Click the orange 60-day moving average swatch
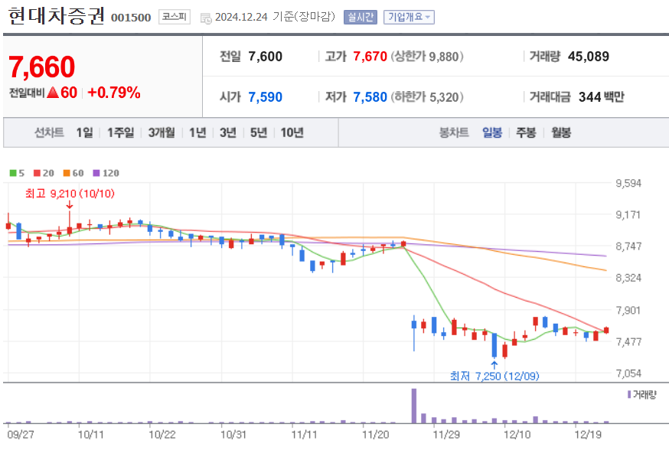 (x=67, y=173)
